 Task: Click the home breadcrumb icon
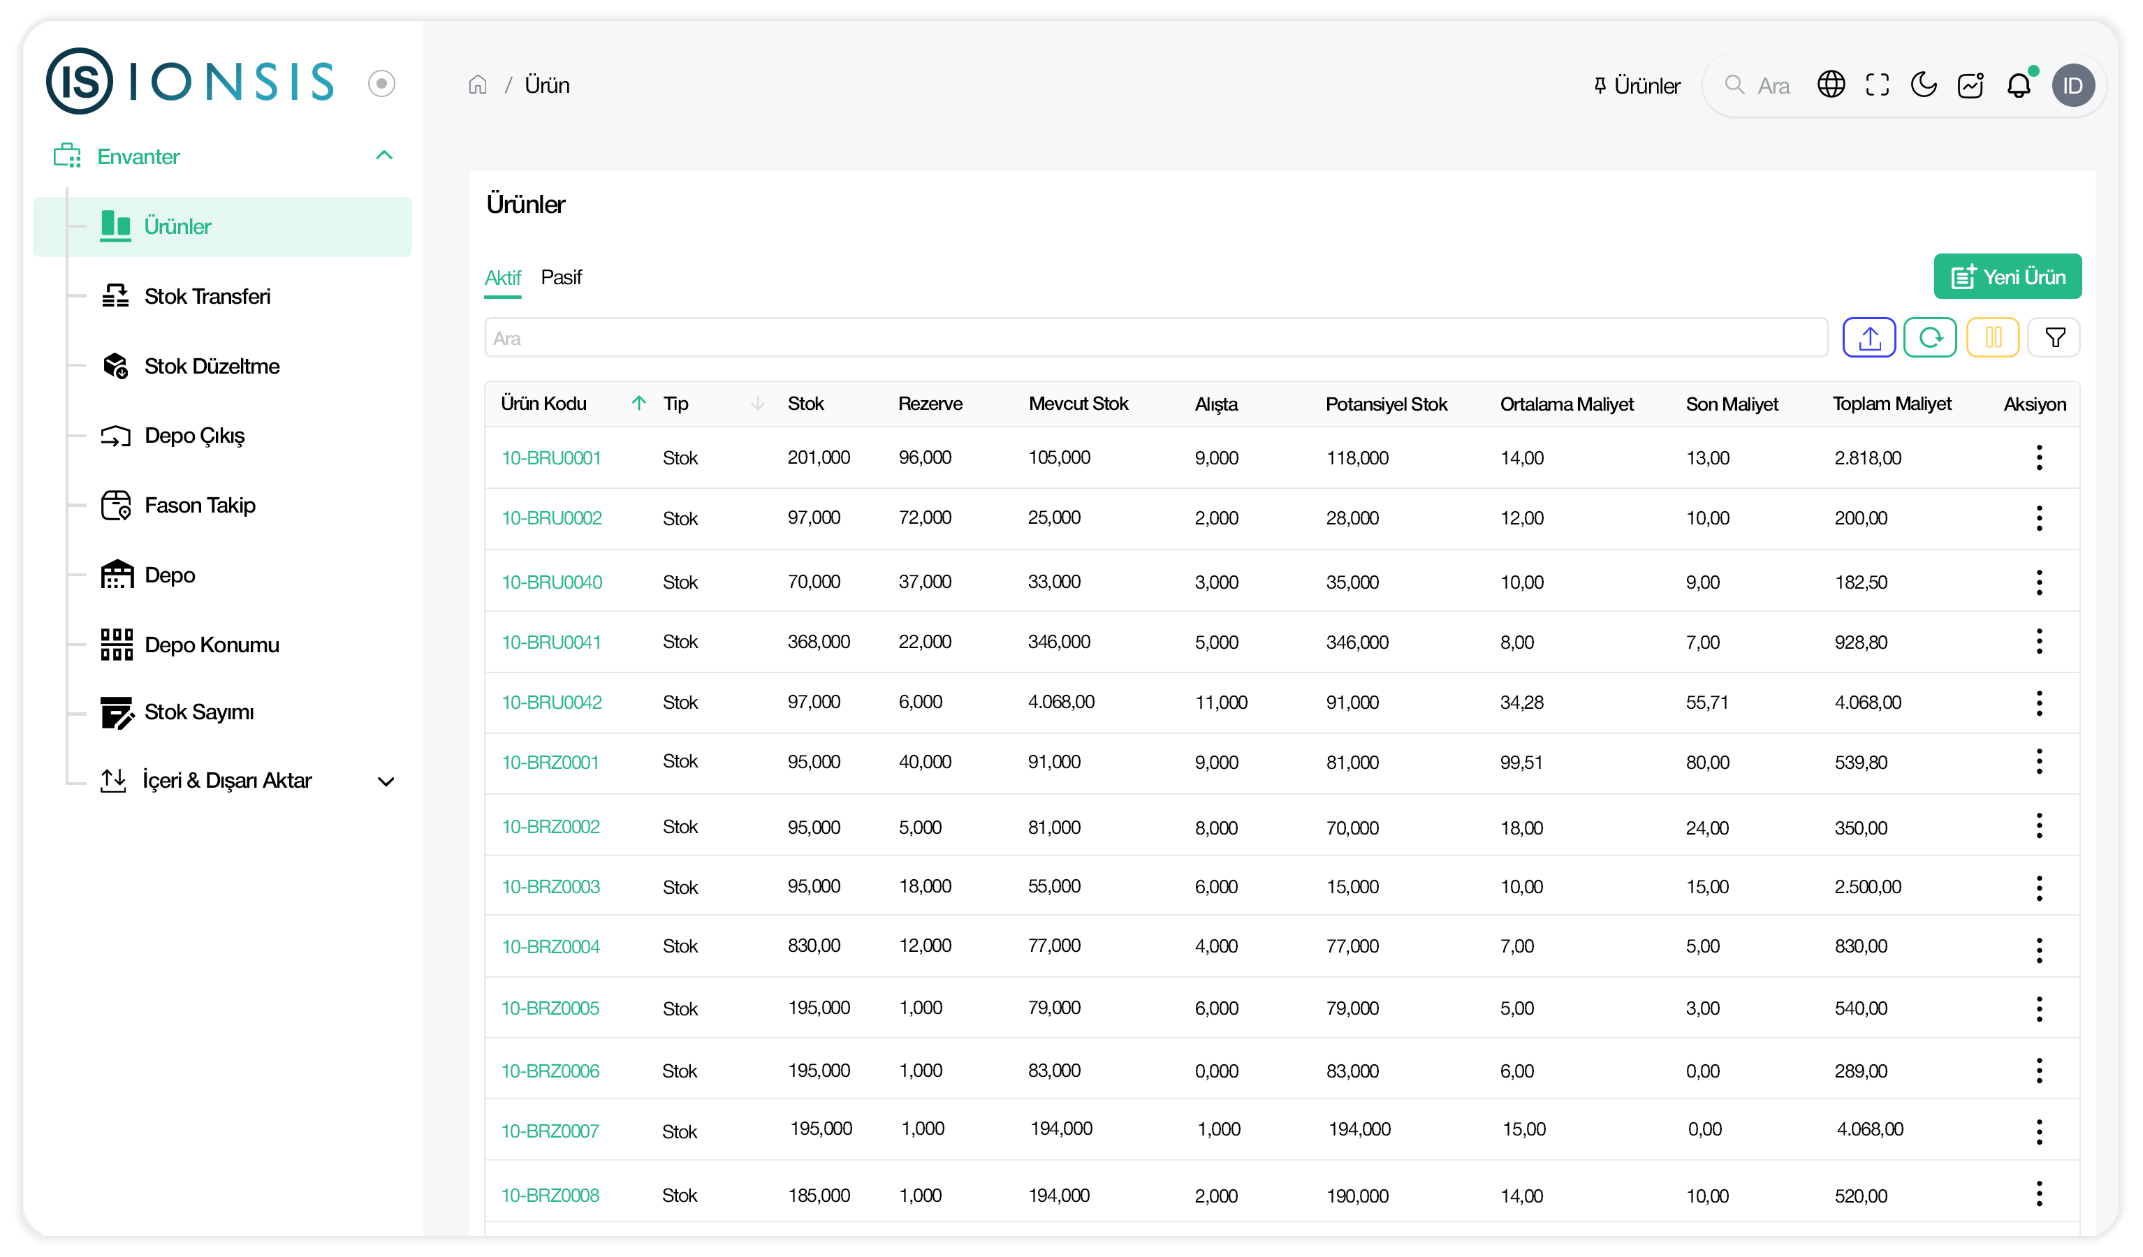tap(478, 85)
